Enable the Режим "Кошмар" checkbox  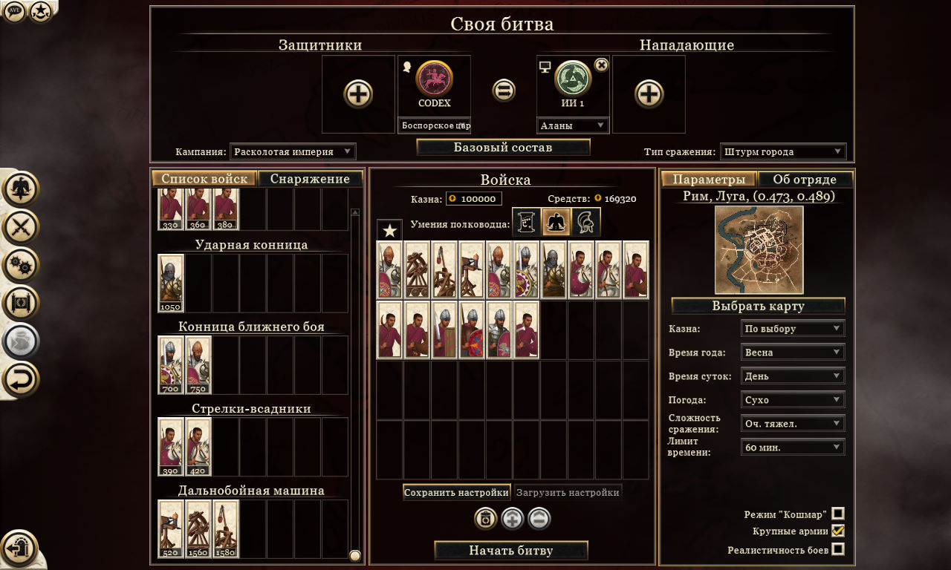pyautogui.click(x=838, y=514)
